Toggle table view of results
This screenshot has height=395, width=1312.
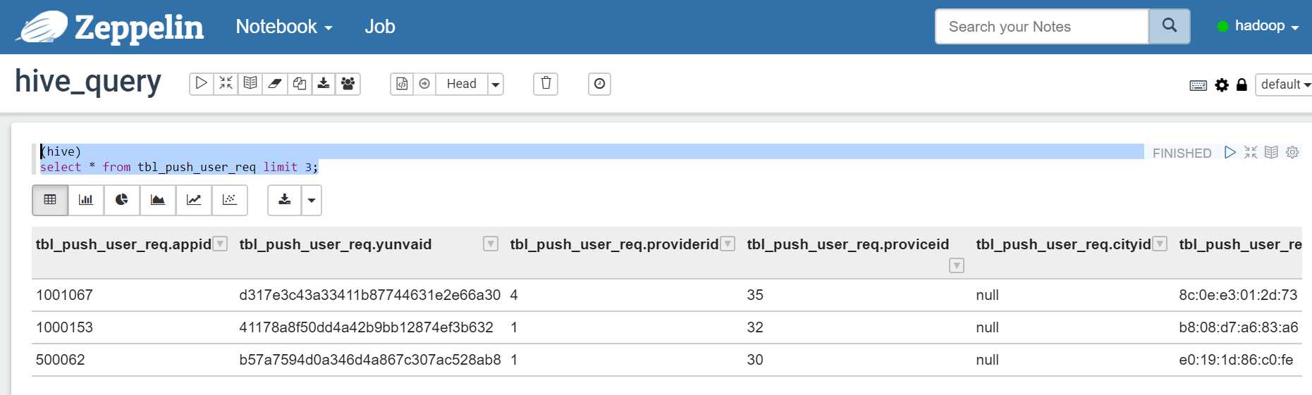pos(50,200)
